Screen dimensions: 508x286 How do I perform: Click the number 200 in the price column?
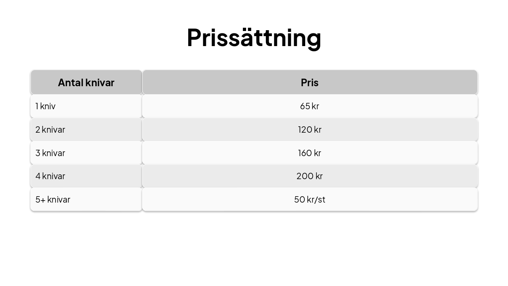305,176
